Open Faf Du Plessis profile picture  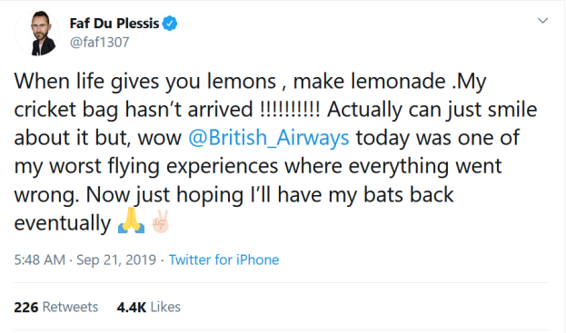(x=37, y=34)
